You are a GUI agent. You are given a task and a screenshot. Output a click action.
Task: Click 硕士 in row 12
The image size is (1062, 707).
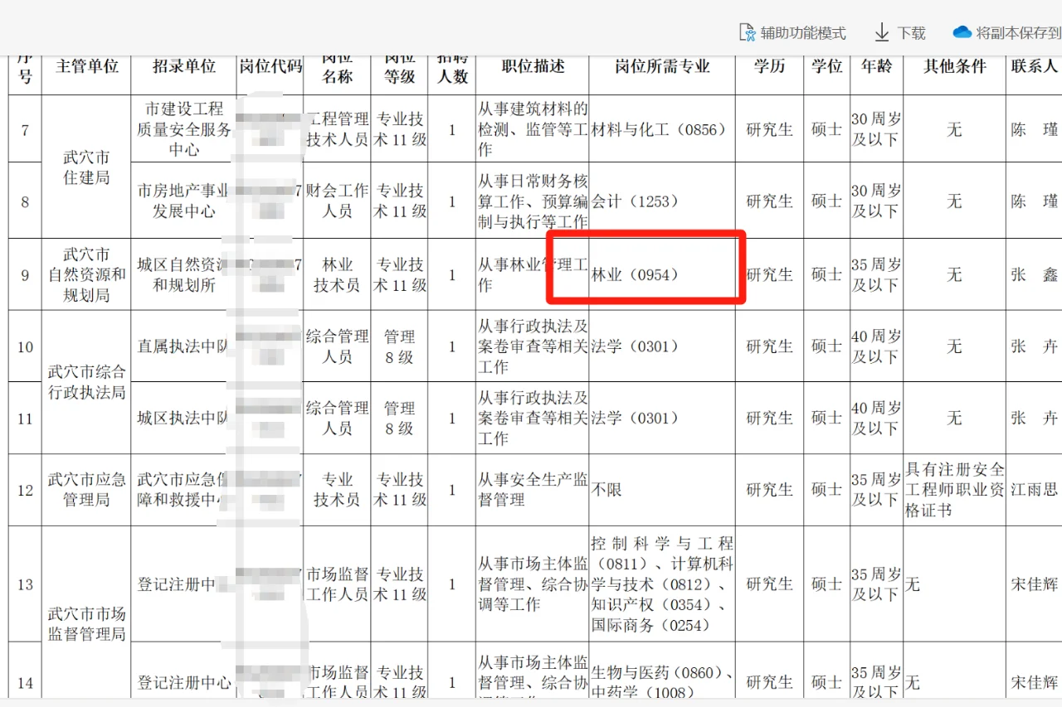[x=827, y=489]
